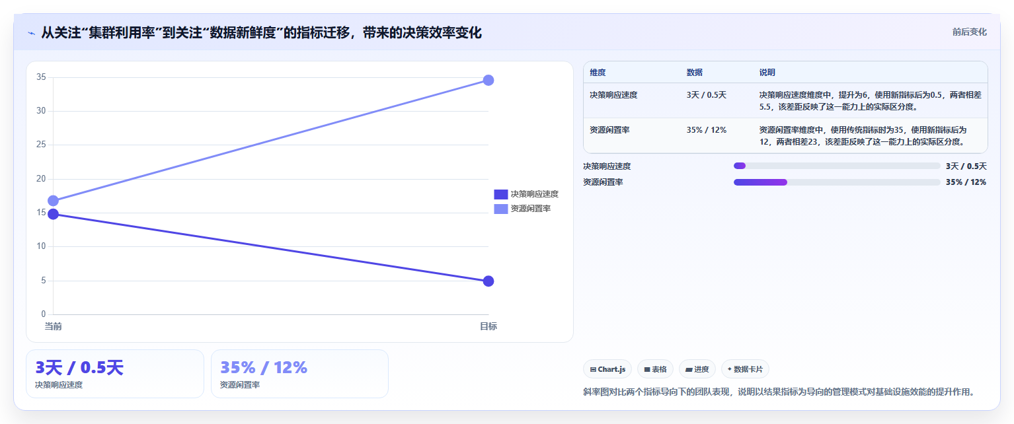Click the 进度 tag
The height and width of the screenshot is (424, 1014).
[697, 369]
